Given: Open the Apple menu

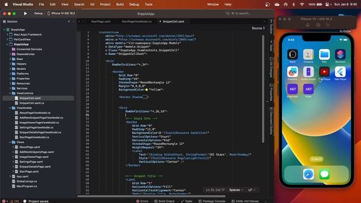Looking at the screenshot, I should 6,5.
